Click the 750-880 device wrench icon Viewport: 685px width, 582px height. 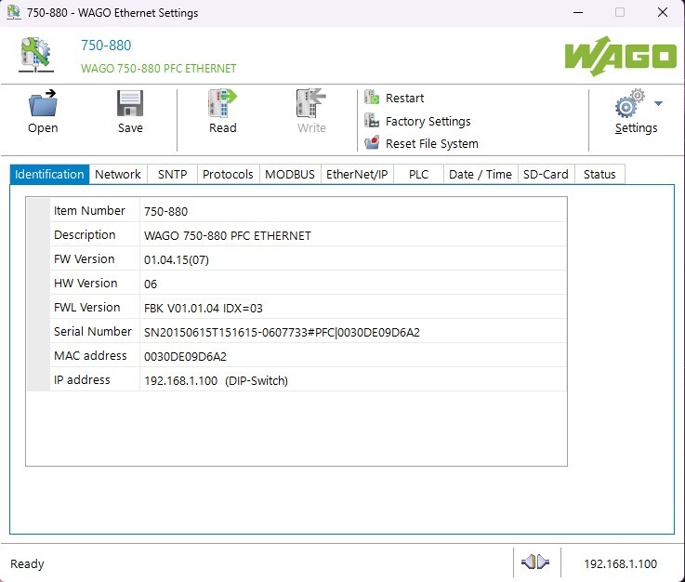[x=36, y=55]
